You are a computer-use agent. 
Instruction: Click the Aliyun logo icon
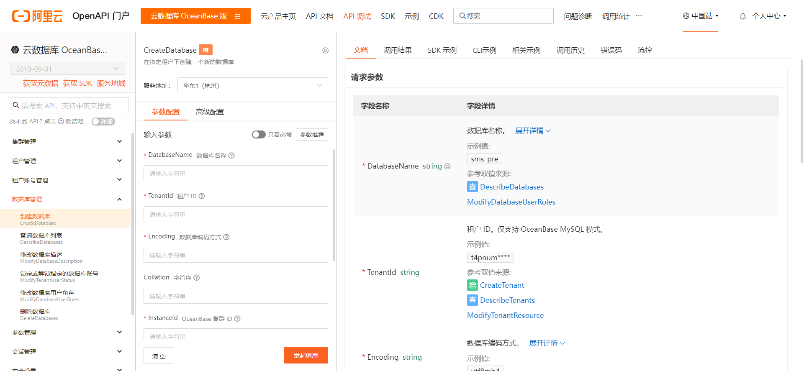point(37,16)
